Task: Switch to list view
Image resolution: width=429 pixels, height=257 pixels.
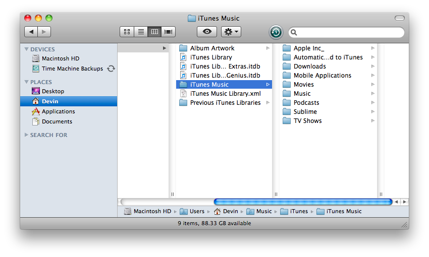Action: (x=141, y=32)
